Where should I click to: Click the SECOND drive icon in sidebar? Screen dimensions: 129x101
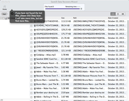pos(6,18)
